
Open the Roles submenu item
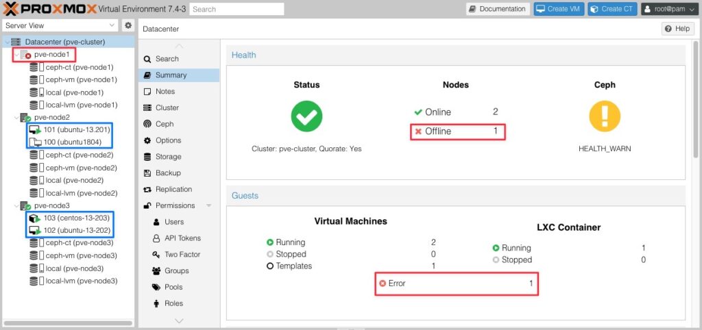(179, 303)
